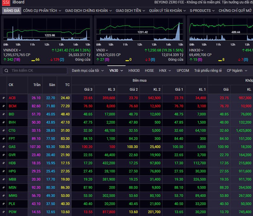Click the pin icon beside CTG

click(x=3, y=131)
